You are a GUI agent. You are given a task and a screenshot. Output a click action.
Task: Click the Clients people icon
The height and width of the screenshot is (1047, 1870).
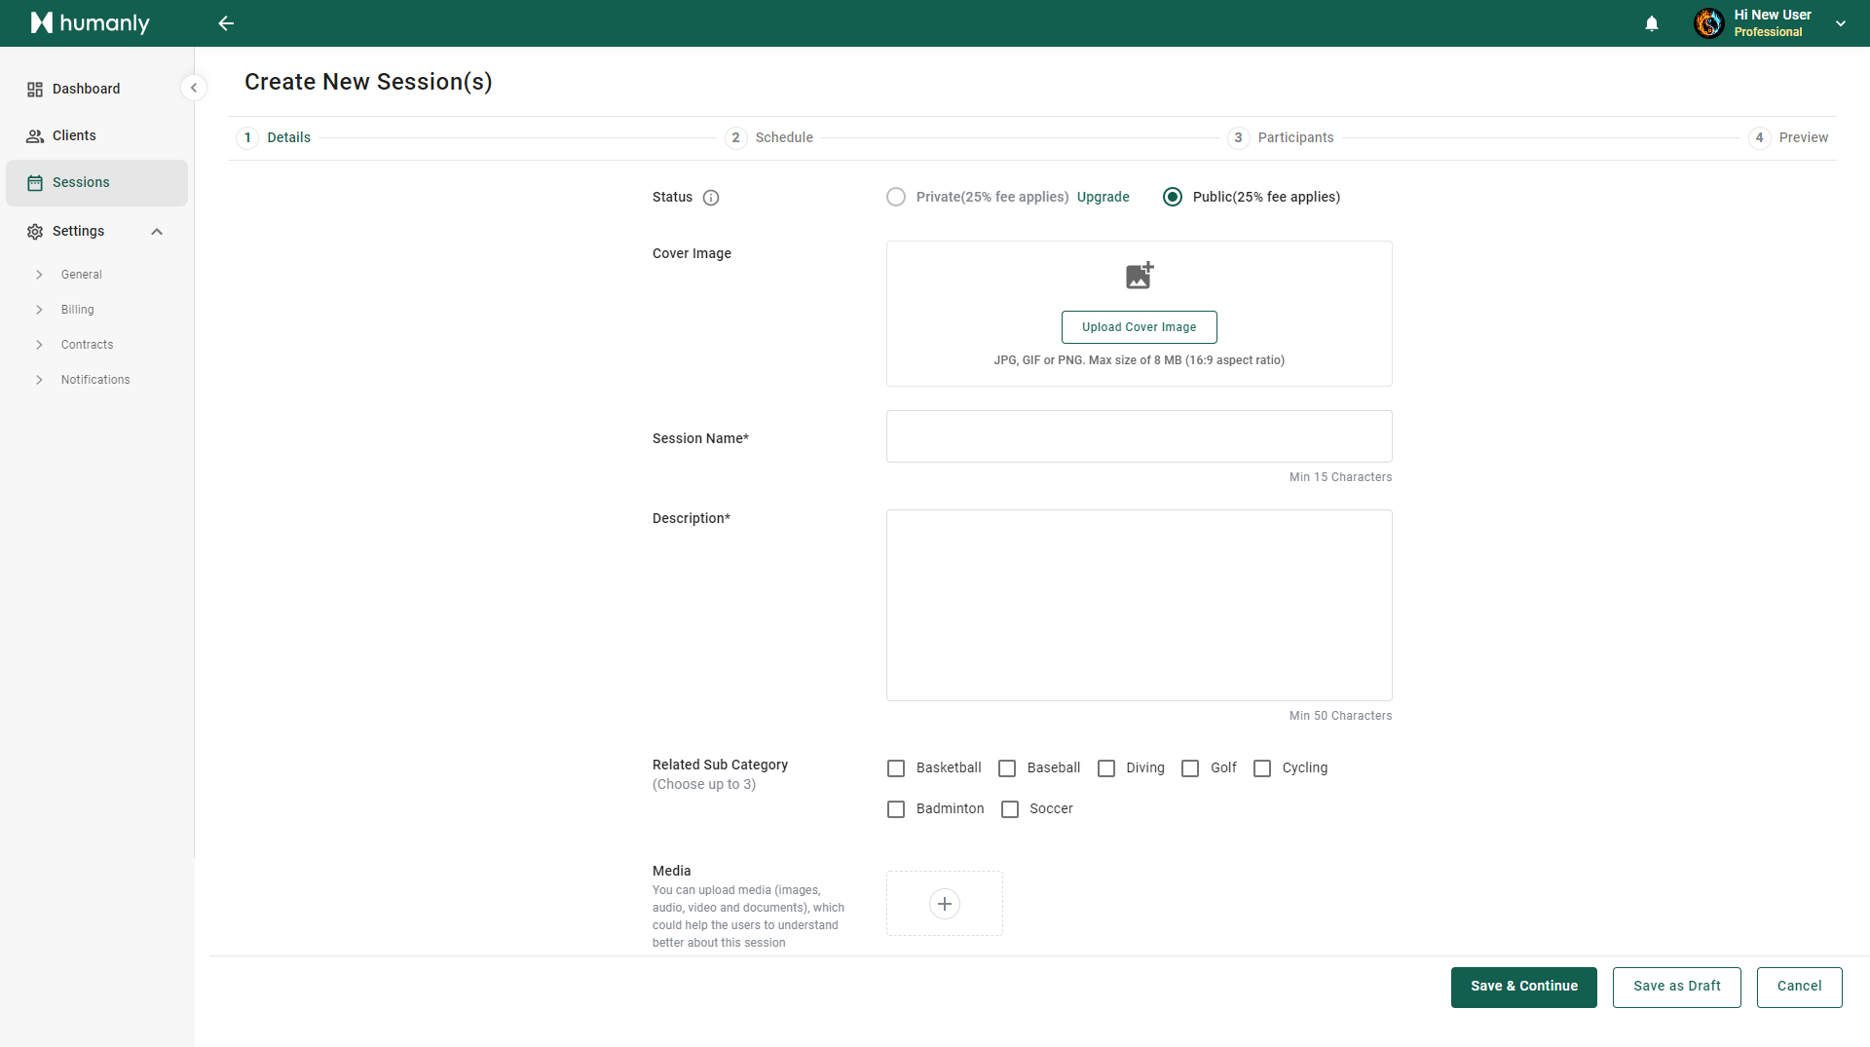(x=35, y=136)
